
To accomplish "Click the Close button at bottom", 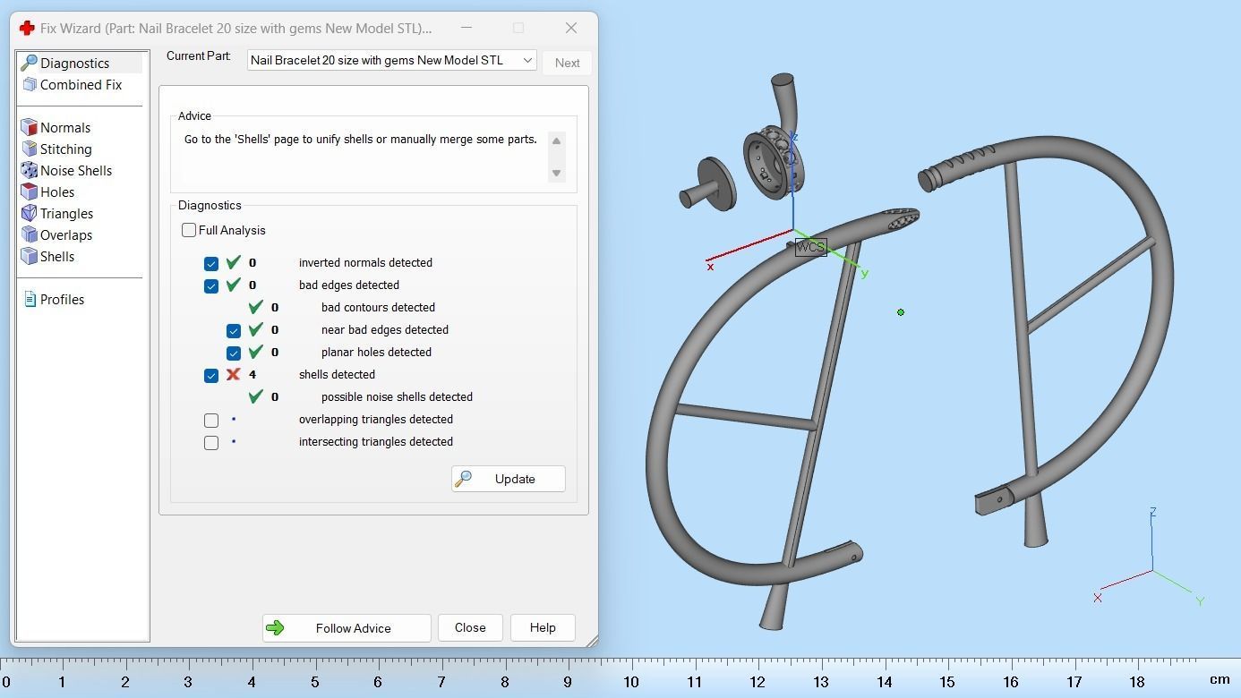I will click(x=470, y=627).
